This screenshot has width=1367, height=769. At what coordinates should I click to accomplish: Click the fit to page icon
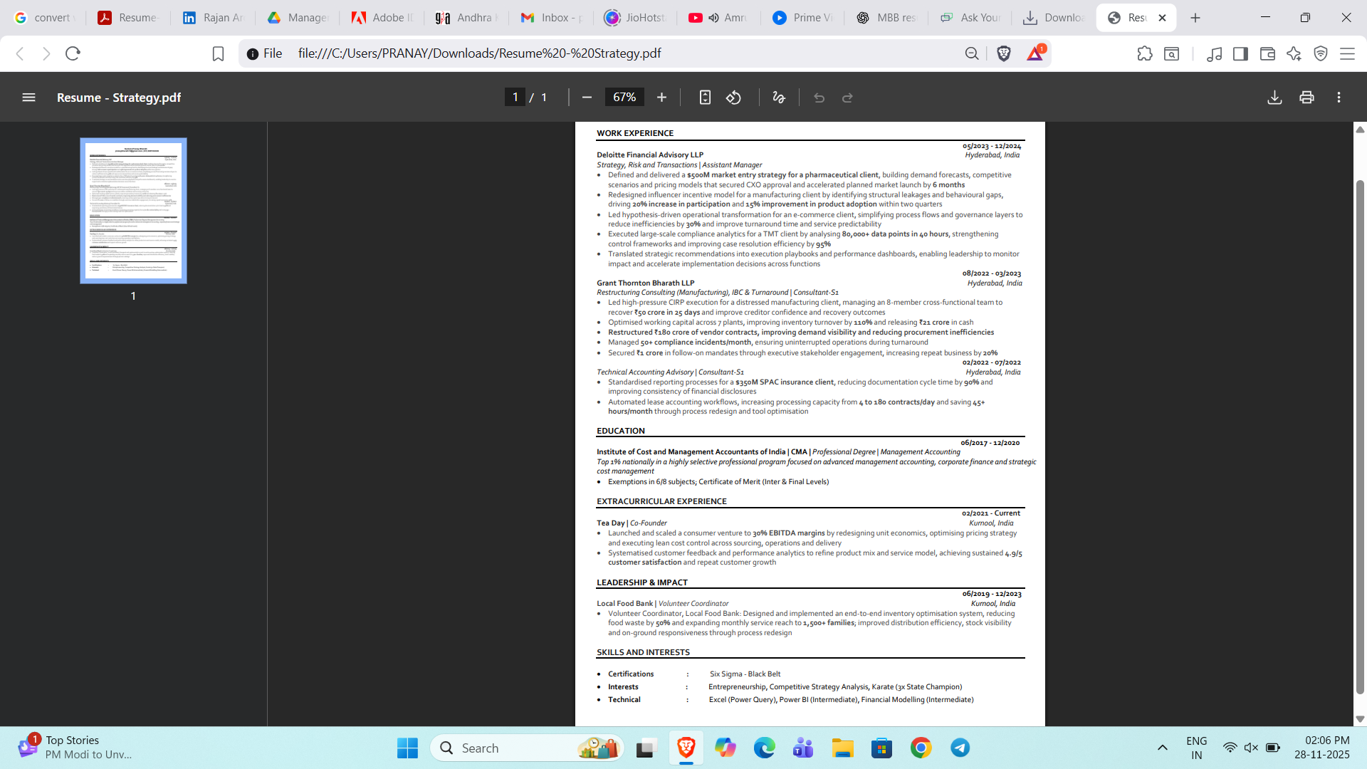click(705, 98)
